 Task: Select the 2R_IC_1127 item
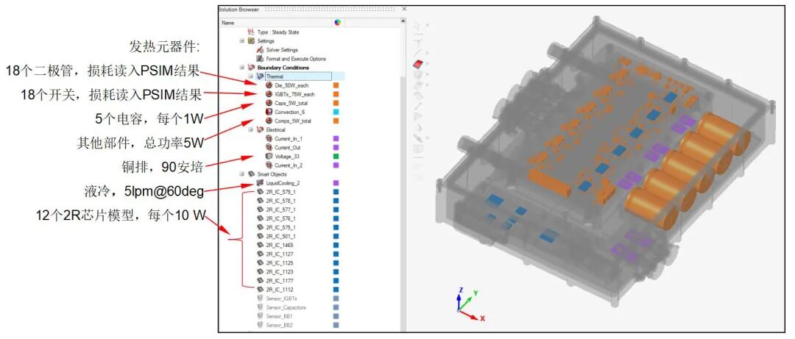[x=280, y=254]
